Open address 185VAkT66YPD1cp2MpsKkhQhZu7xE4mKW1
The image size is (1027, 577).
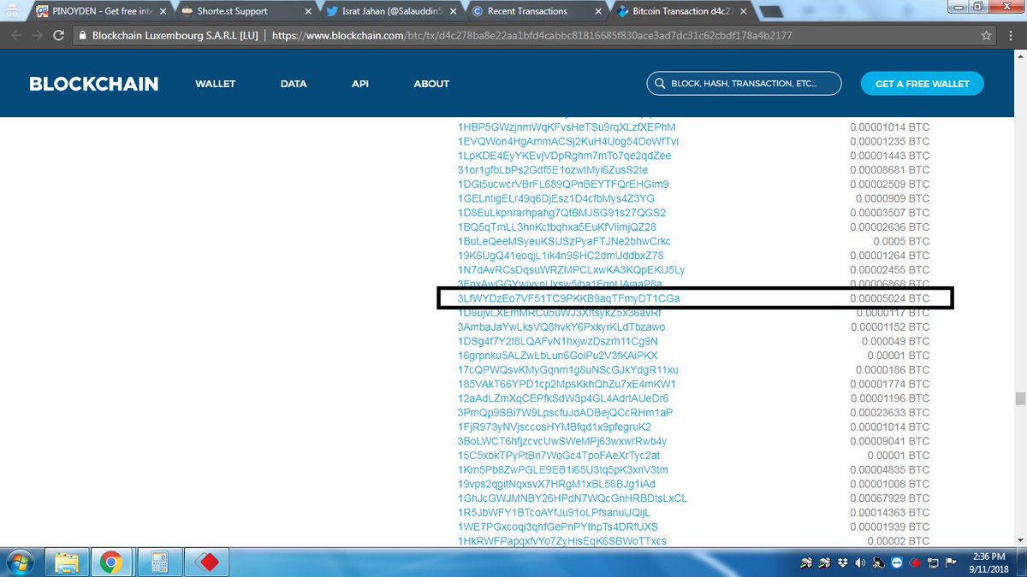567,385
